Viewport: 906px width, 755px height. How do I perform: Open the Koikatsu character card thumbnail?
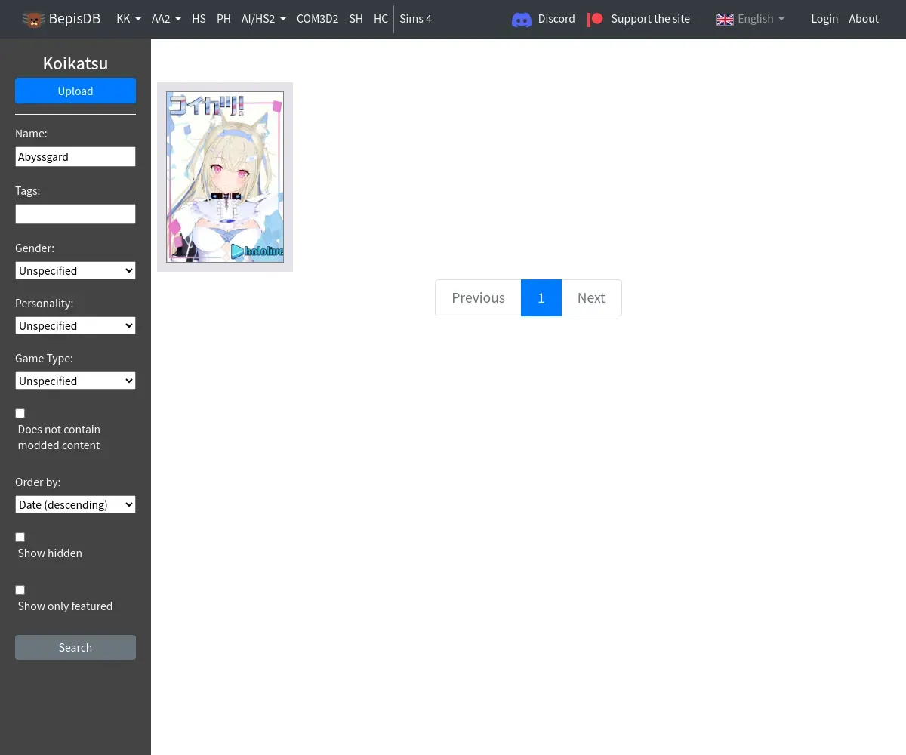tap(225, 177)
